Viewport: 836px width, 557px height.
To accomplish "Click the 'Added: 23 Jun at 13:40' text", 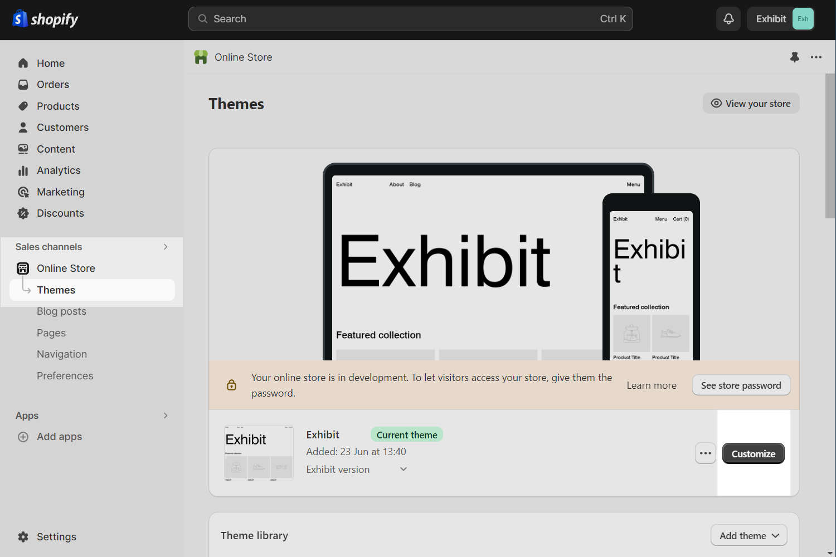I will [x=356, y=452].
